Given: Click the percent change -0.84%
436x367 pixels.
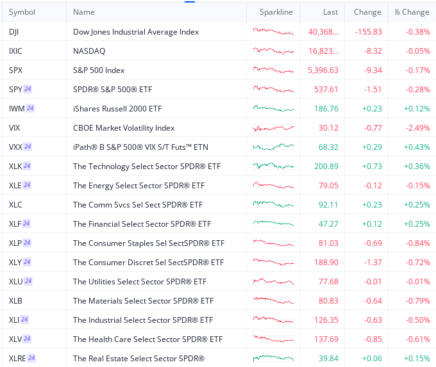Looking at the screenshot, I should (x=417, y=243).
